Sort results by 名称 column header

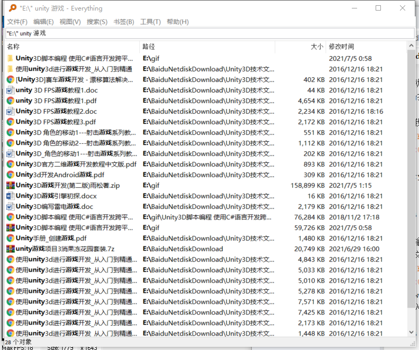72,47
